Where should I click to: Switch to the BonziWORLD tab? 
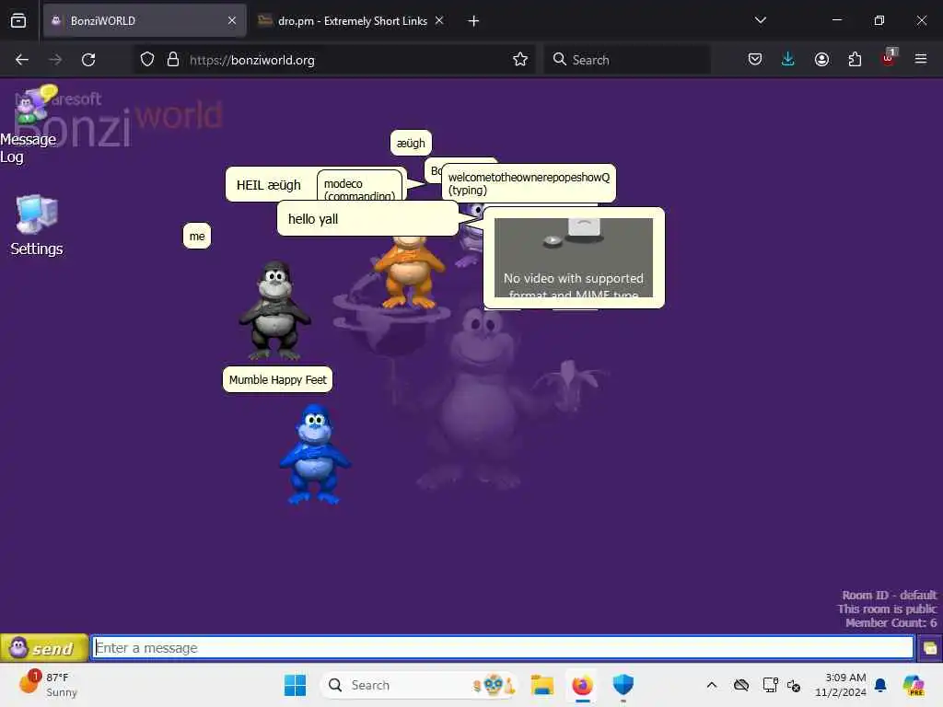coord(145,20)
